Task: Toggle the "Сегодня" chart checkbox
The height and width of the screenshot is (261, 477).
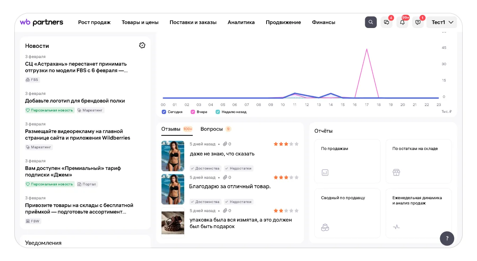Action: tap(164, 112)
